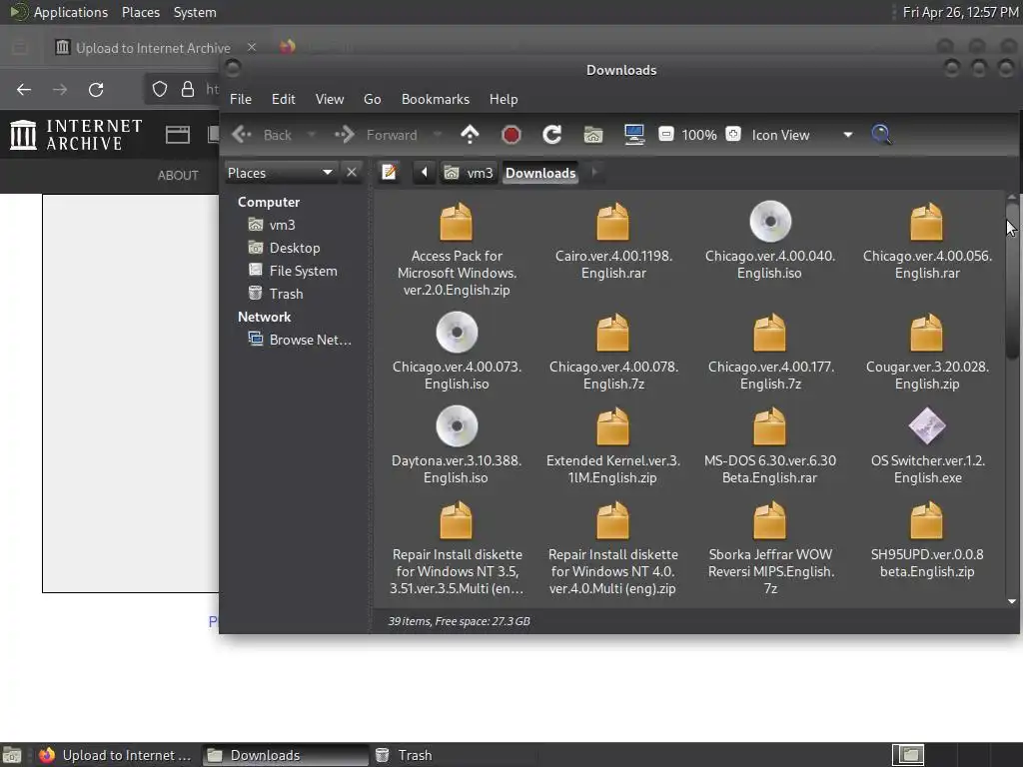
Task: Click the vm3 path bar button
Action: tap(470, 172)
